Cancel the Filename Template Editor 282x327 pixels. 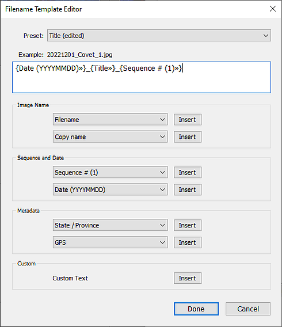tap(248, 309)
